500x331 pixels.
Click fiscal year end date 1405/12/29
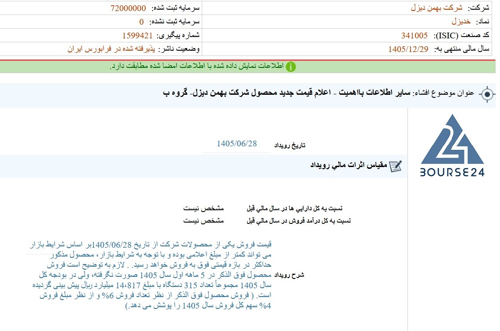408,49
